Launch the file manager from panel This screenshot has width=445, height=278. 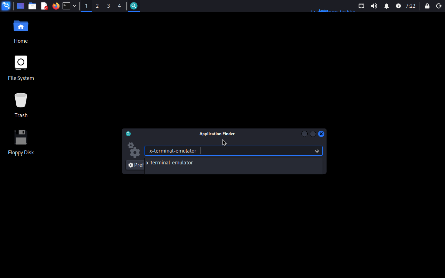click(32, 6)
